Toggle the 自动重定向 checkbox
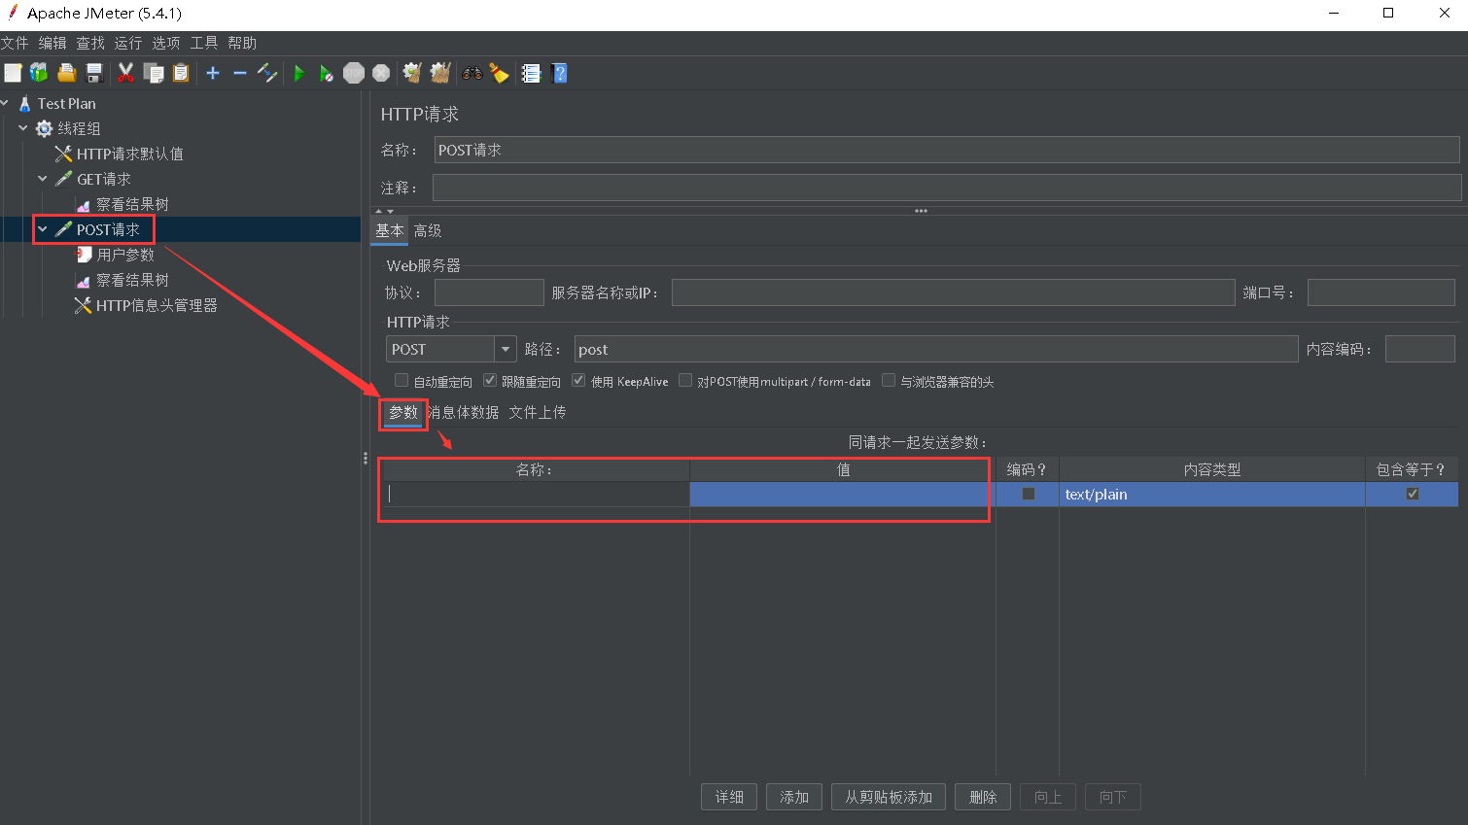Screen dimensions: 1468x825 [x=401, y=381]
